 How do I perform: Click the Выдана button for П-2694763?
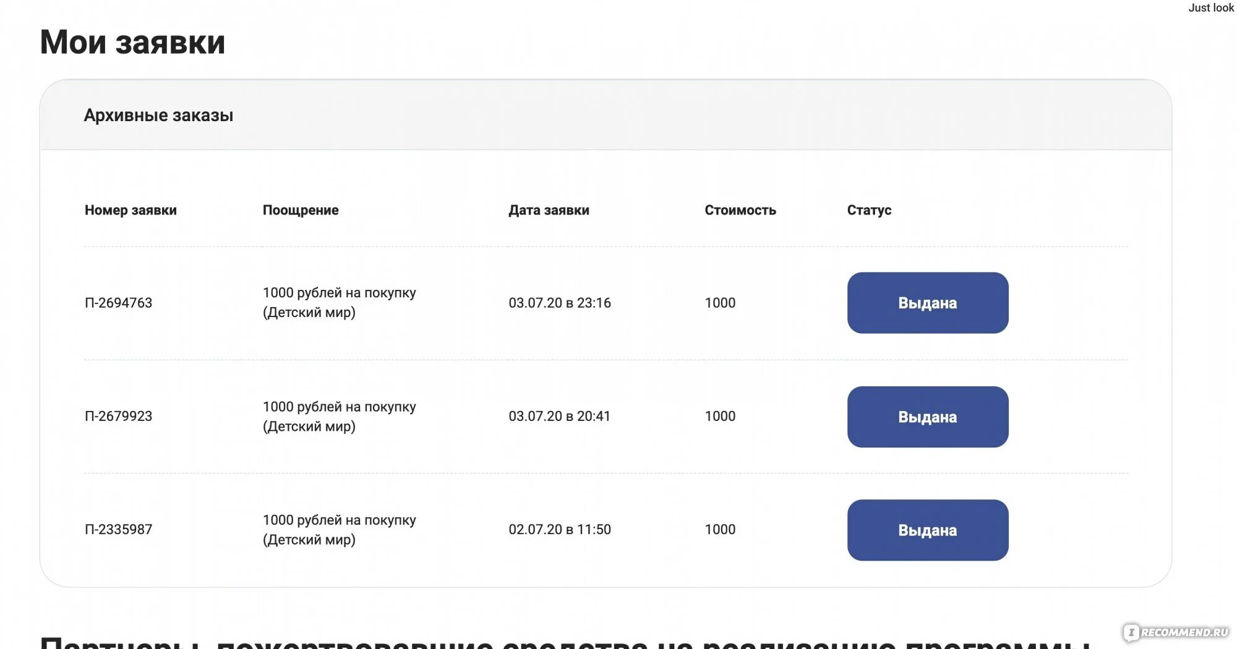tap(928, 303)
